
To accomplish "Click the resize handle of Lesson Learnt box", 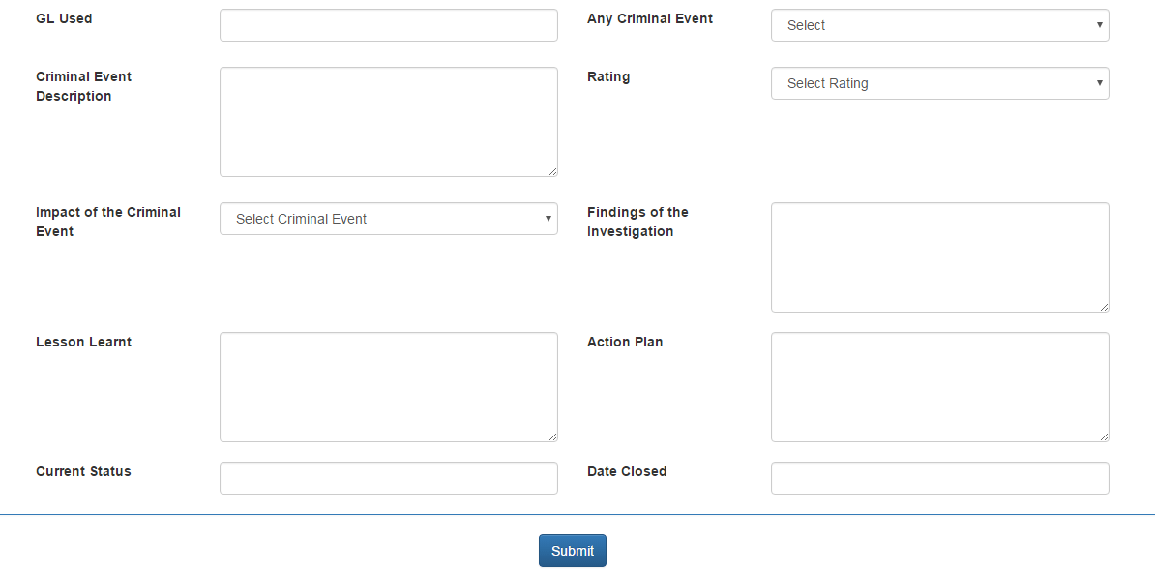I will [x=553, y=437].
